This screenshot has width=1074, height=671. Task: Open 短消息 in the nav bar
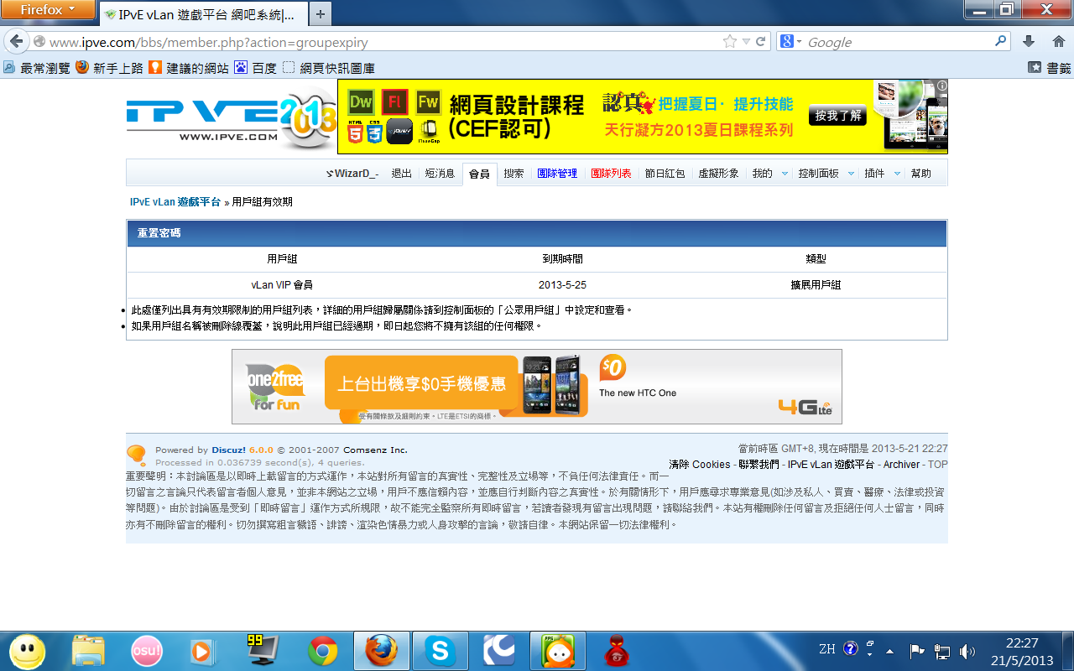[x=440, y=174]
